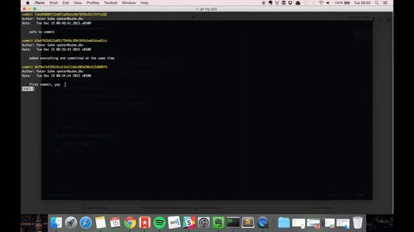This screenshot has width=414, height=232.
Task: Open the Notes app in Dock
Action: point(100,222)
